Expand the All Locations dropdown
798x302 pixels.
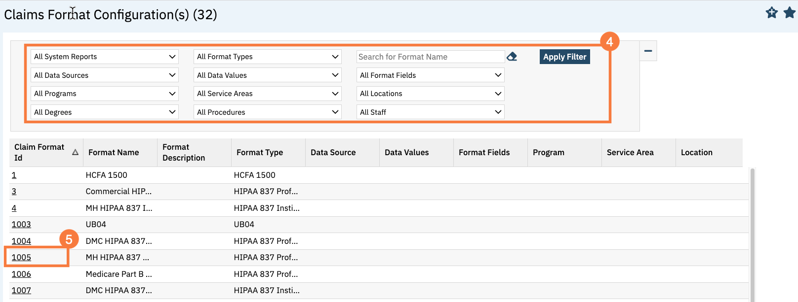click(x=430, y=94)
